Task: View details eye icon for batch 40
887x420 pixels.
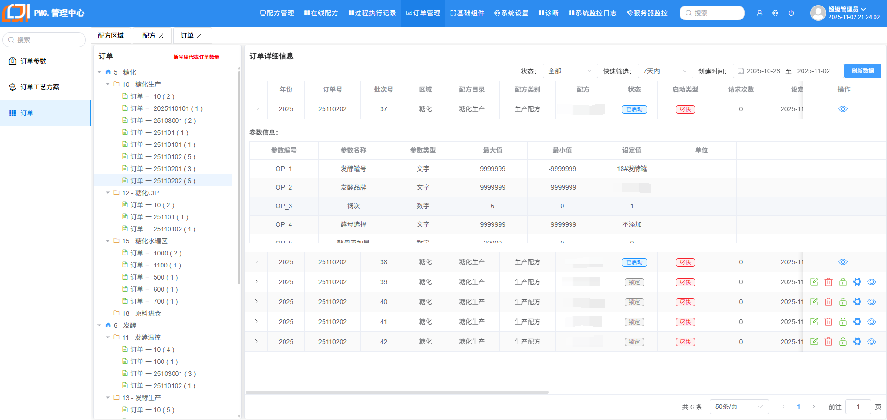Action: (872, 302)
